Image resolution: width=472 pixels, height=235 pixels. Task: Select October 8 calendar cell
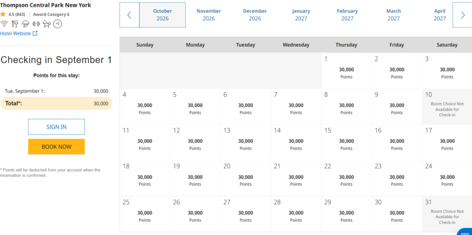(347, 106)
